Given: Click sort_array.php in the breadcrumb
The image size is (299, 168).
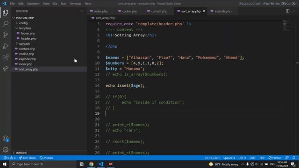Looking at the screenshot, I should tap(105, 18).
